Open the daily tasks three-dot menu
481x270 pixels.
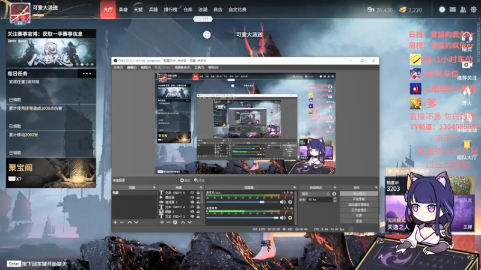[x=87, y=73]
